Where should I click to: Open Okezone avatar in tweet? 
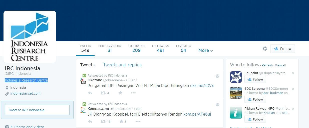(83, 82)
